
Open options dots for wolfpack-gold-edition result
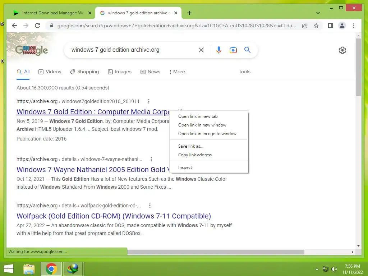[x=150, y=206]
